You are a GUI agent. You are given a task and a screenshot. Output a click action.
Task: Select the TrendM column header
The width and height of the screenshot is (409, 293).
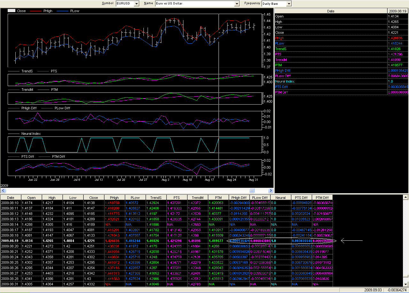click(198, 198)
